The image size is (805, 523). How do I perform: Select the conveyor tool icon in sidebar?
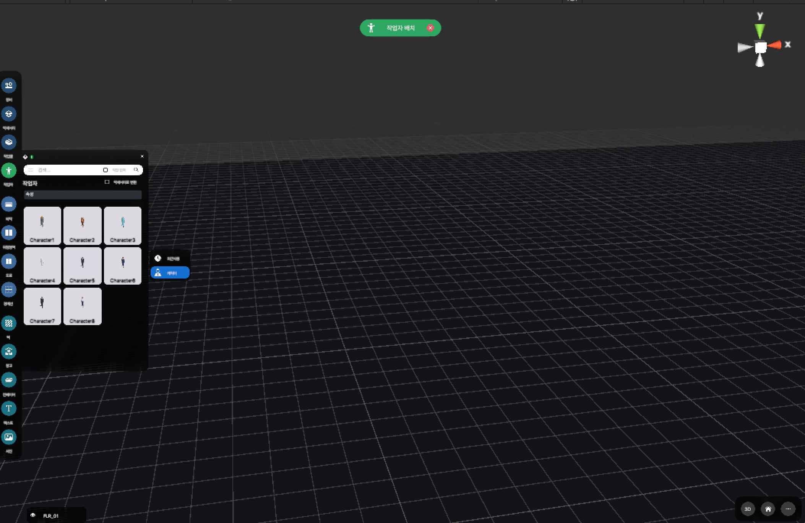coord(9,380)
